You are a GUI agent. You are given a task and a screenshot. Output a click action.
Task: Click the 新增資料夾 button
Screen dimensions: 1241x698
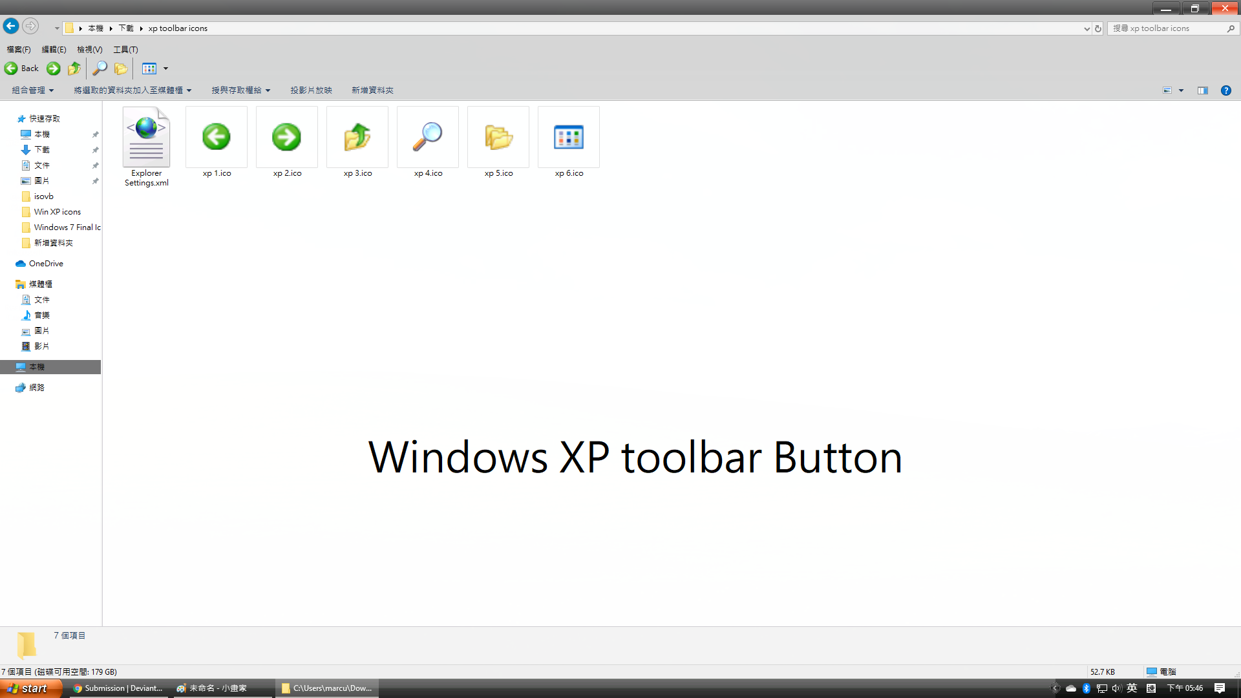coord(372,90)
